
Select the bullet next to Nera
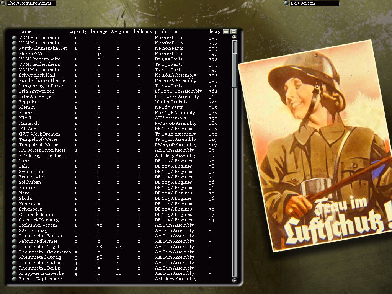pyautogui.click(x=15, y=193)
